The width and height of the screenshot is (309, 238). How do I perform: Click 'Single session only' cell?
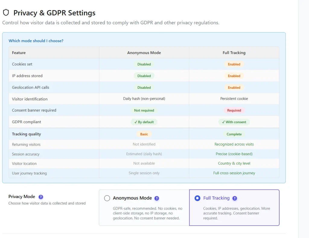point(144,173)
